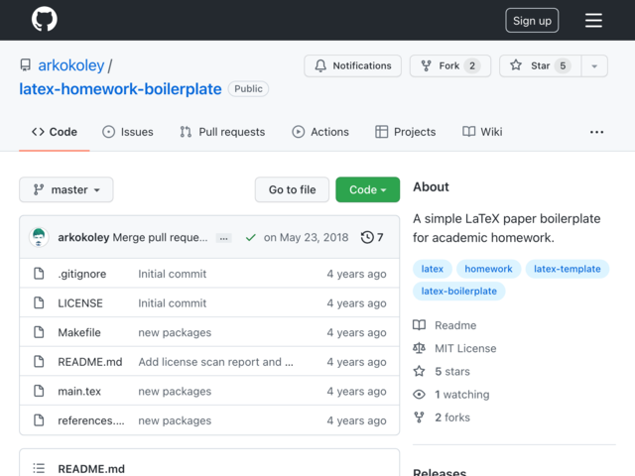
Task: Open the .gitignore file
Action: [81, 274]
